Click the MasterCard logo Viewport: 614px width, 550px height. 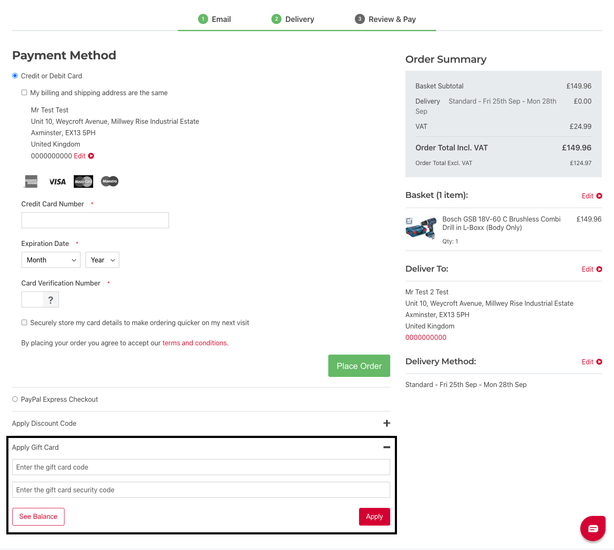(83, 182)
